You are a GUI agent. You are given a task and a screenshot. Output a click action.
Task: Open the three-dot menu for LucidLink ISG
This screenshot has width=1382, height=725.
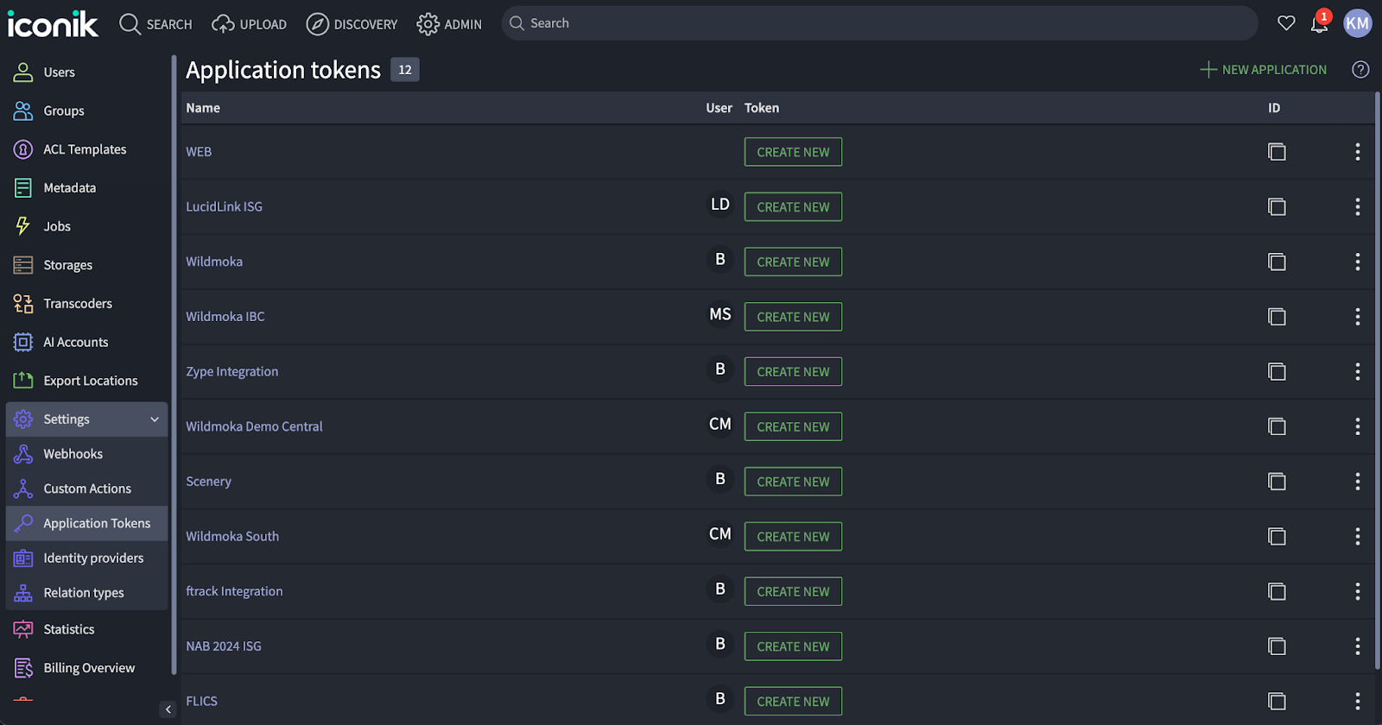(x=1358, y=207)
